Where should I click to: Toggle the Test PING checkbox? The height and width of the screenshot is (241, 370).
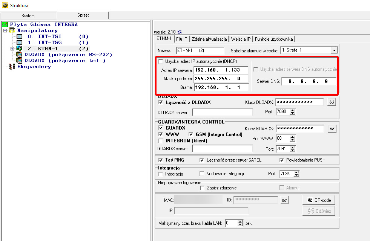[x=161, y=160]
